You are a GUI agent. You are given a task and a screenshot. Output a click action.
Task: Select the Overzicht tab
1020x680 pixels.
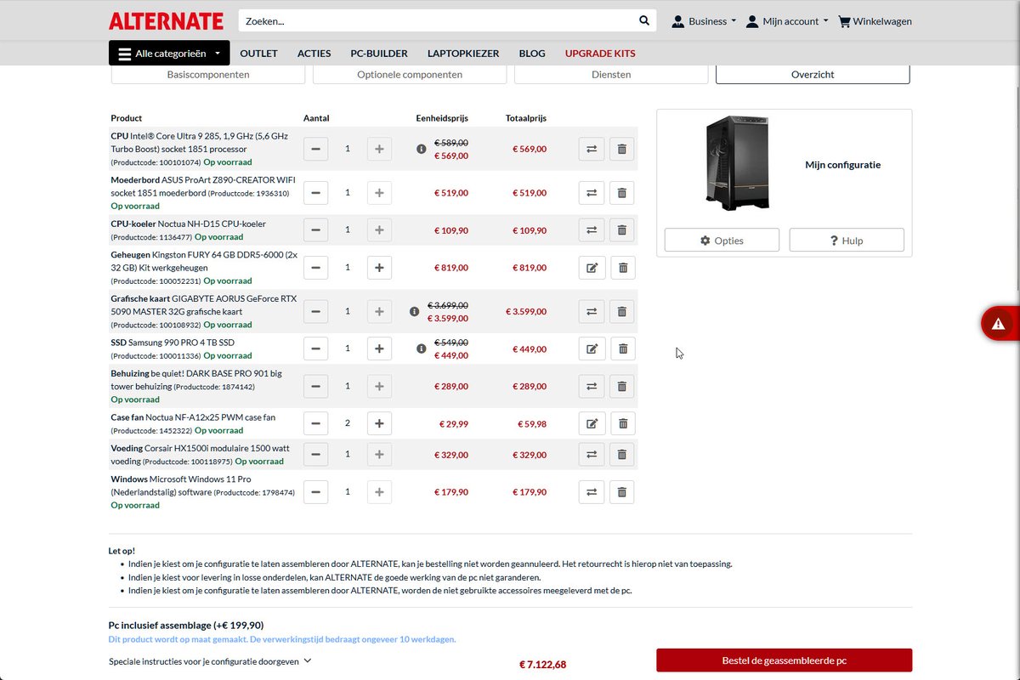[x=813, y=74]
